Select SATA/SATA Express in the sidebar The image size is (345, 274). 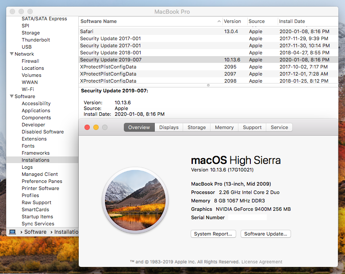(44, 19)
